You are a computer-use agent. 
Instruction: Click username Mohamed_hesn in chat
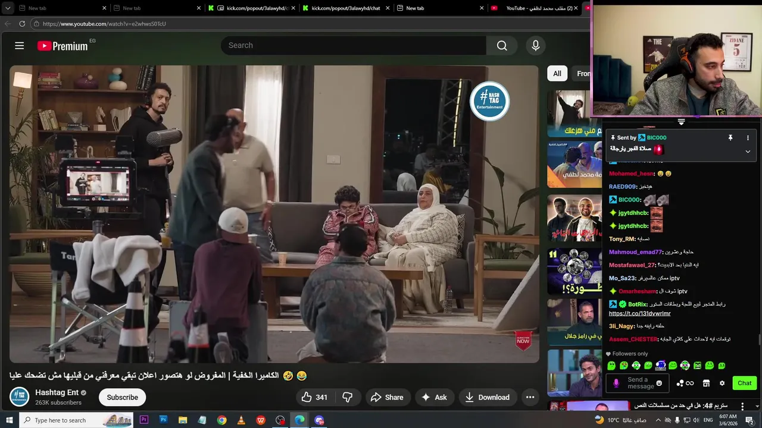[x=631, y=174]
